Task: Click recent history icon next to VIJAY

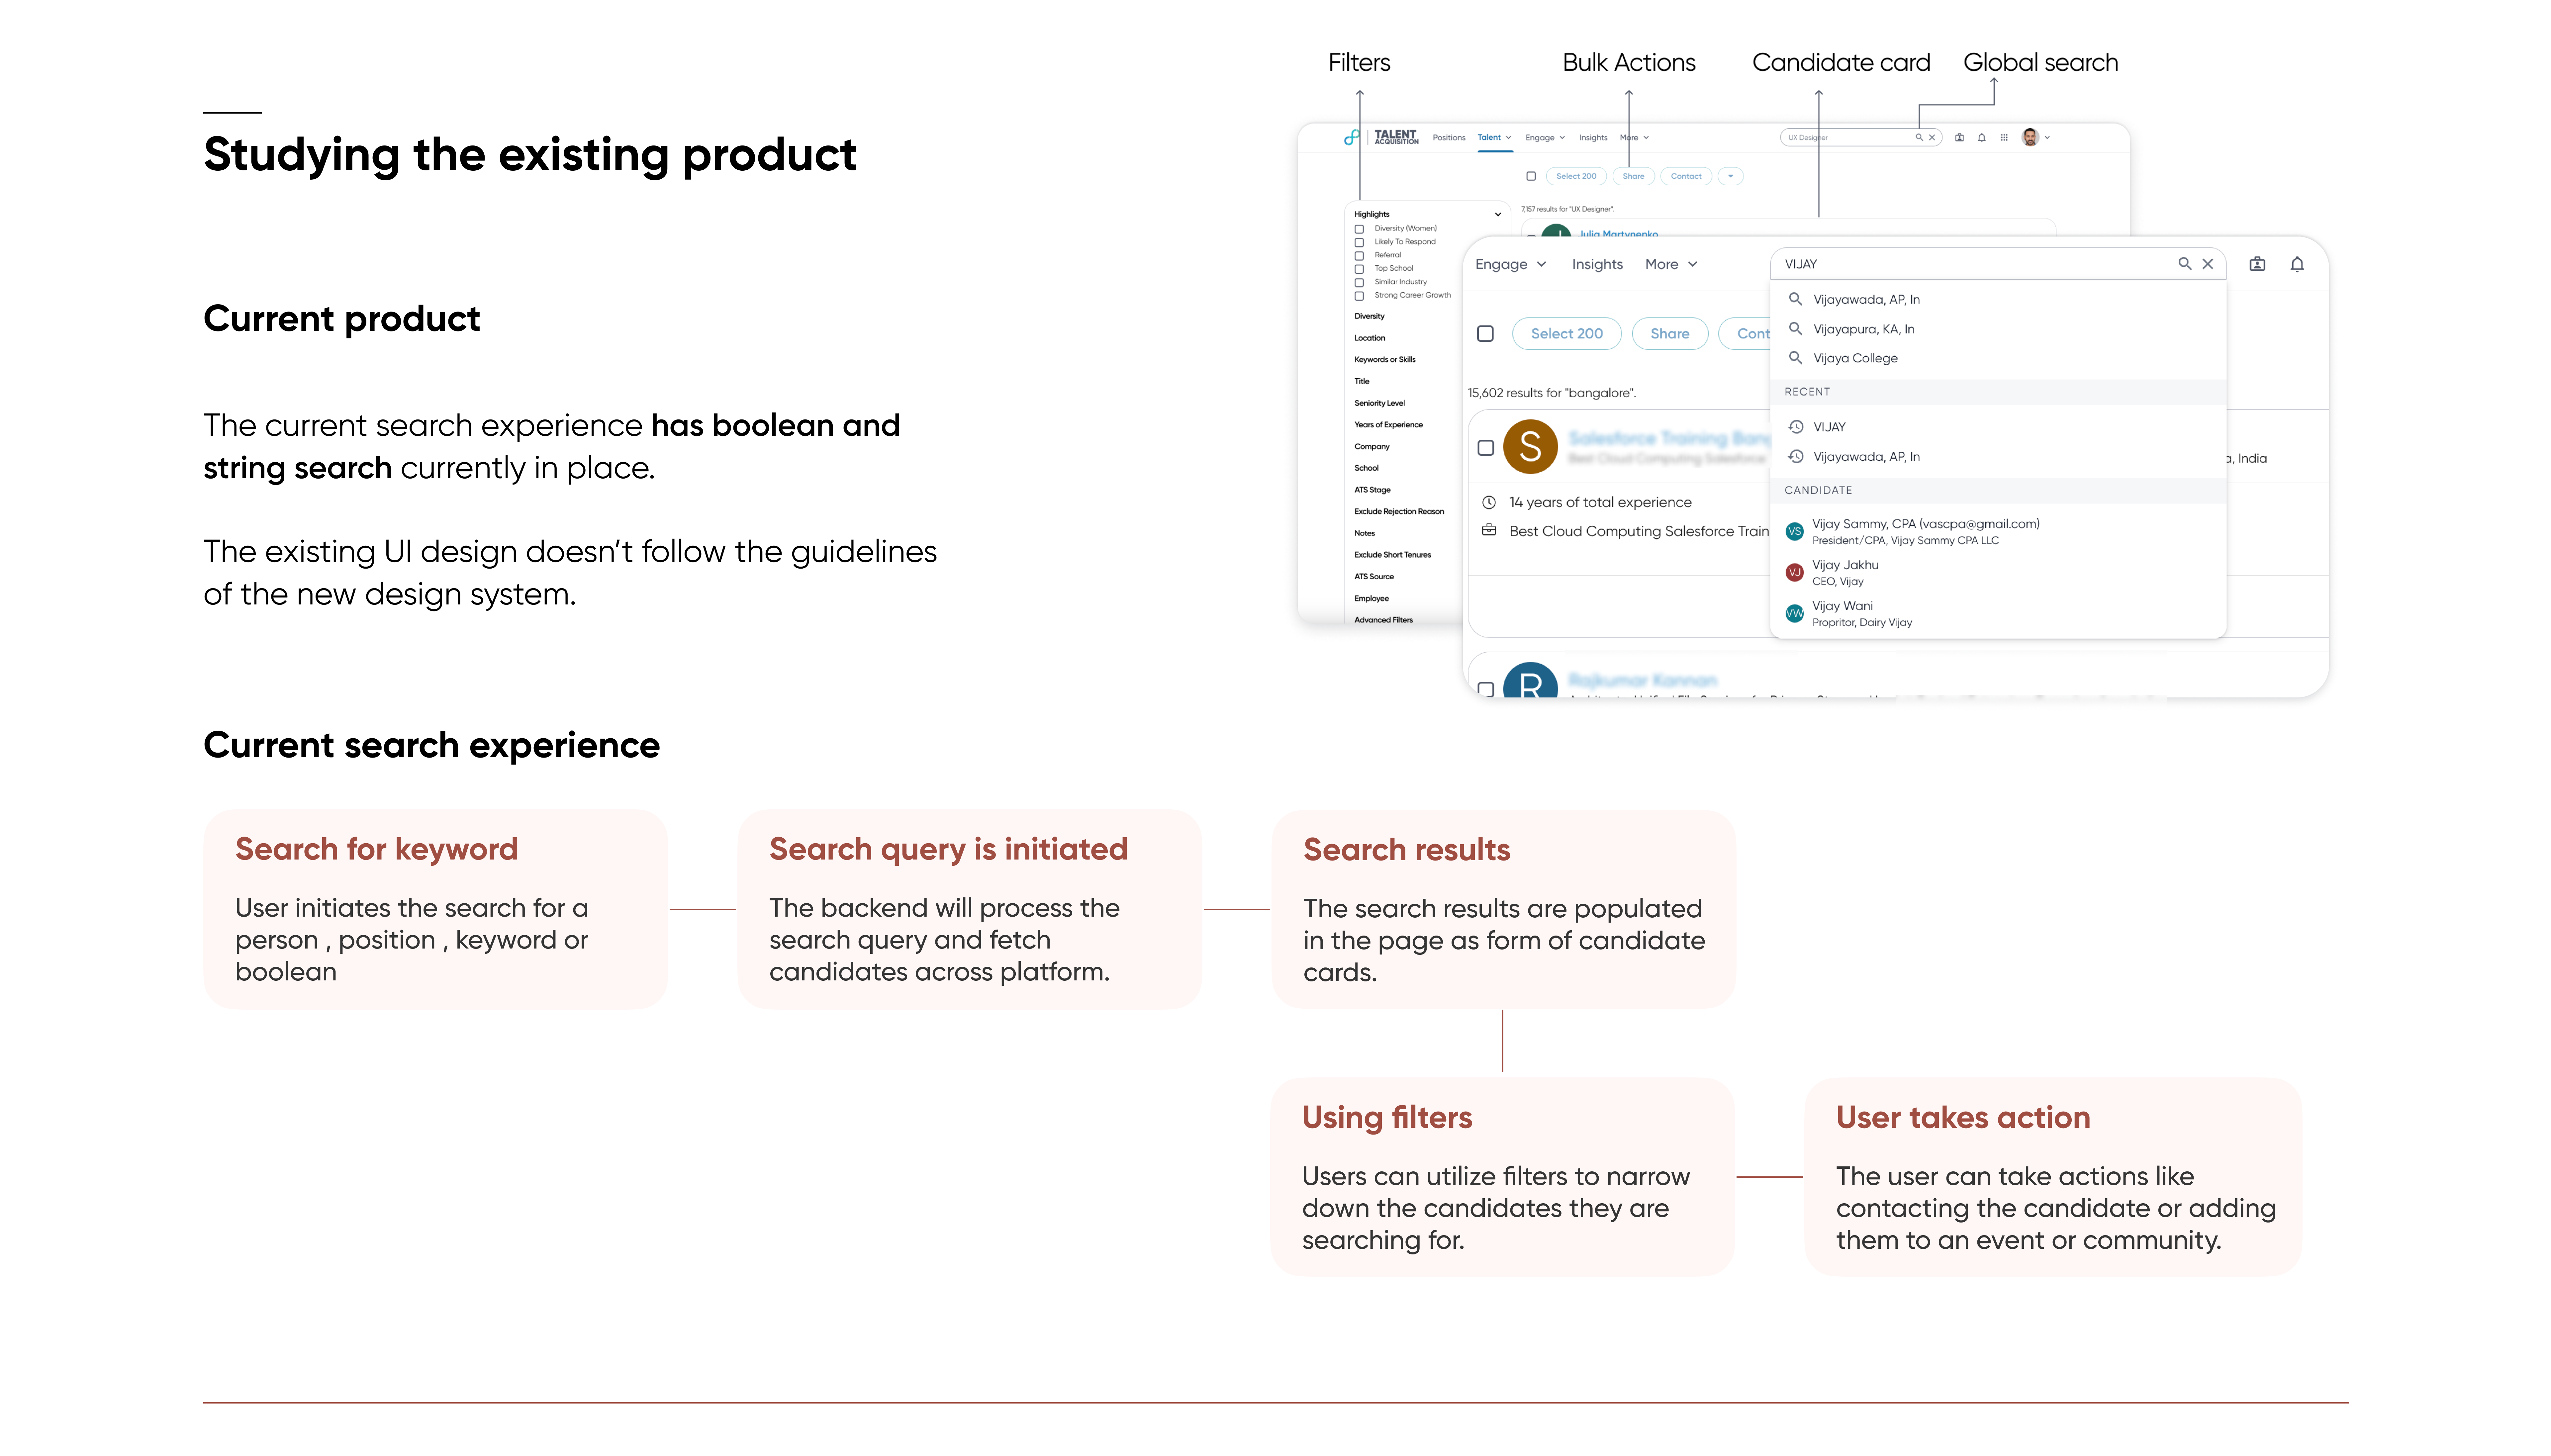Action: [1796, 427]
